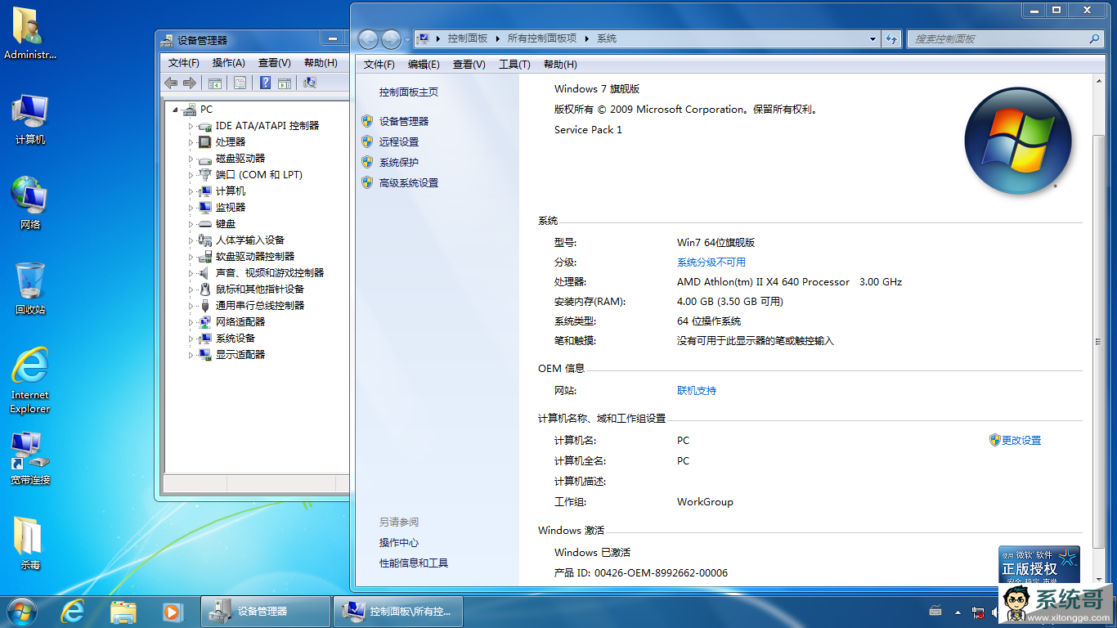Collapse the PC root node in device tree
Screen dimensions: 1117x628
point(175,110)
